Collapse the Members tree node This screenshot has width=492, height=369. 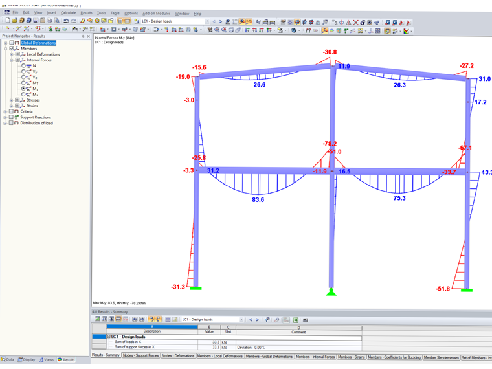(5, 49)
